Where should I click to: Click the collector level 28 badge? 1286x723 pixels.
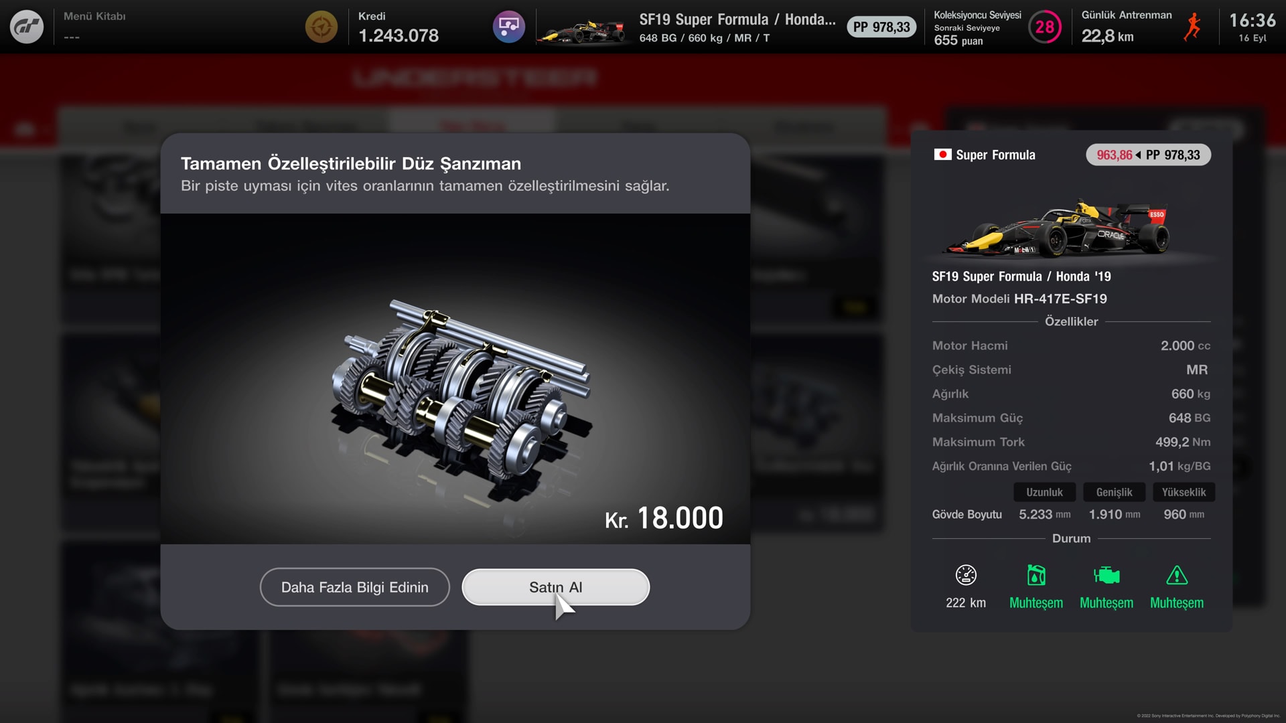(x=1045, y=27)
